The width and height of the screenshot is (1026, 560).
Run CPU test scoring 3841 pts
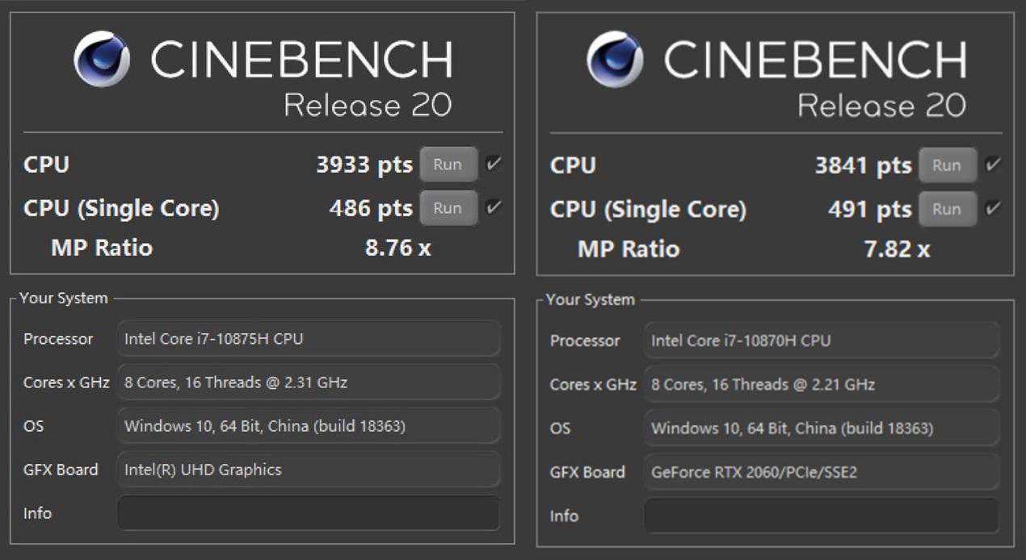click(x=947, y=165)
